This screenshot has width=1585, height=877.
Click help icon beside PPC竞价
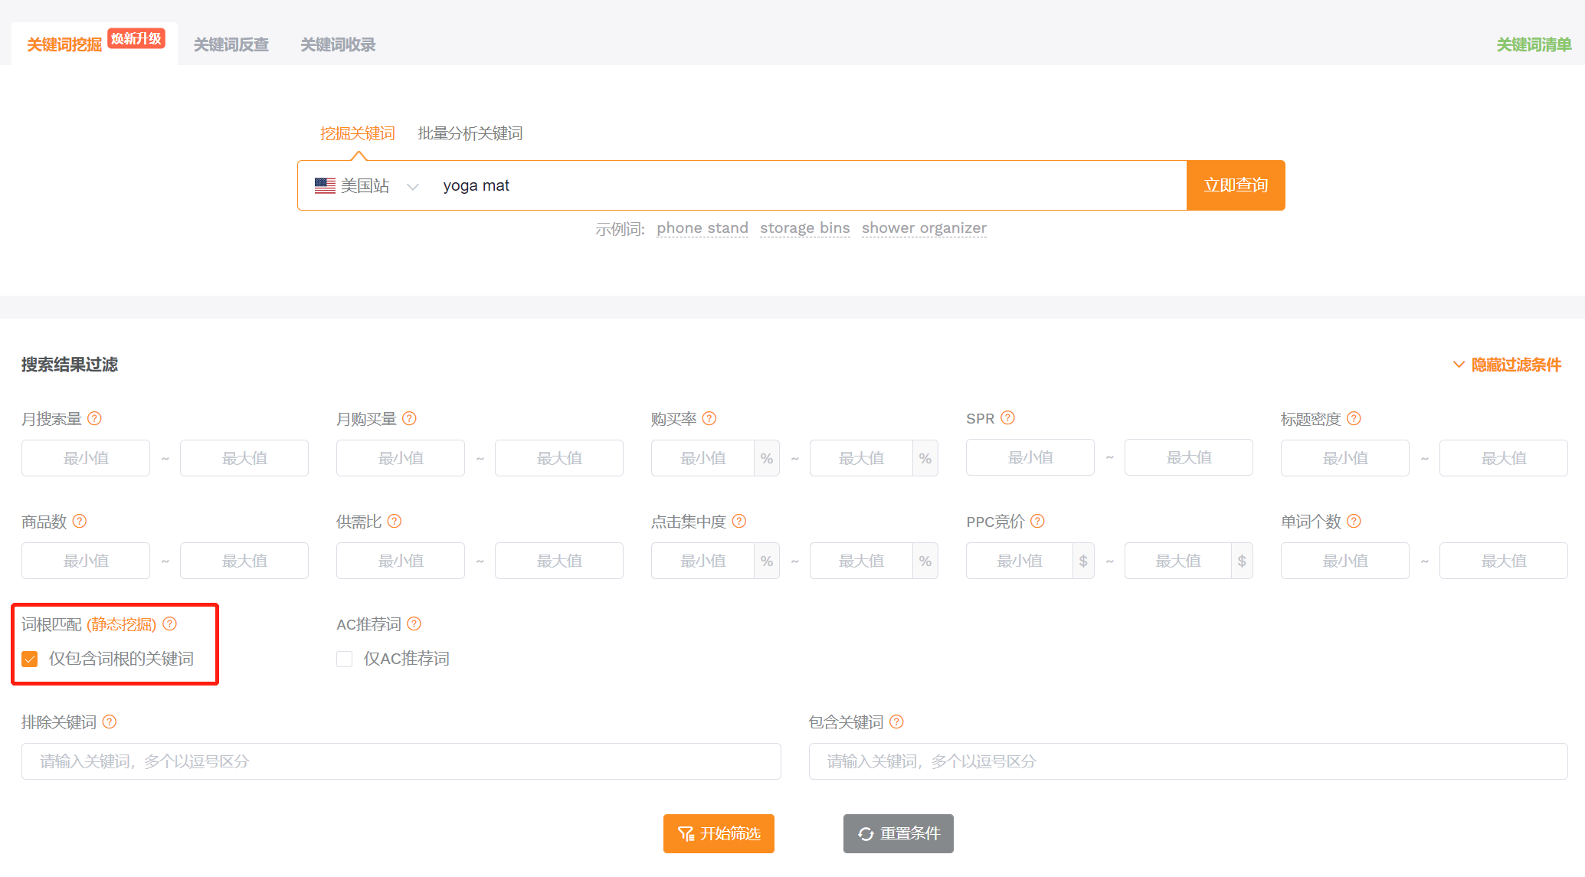pos(1037,521)
